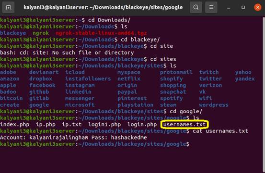Click the 'steam' directory name

[x=168, y=105]
